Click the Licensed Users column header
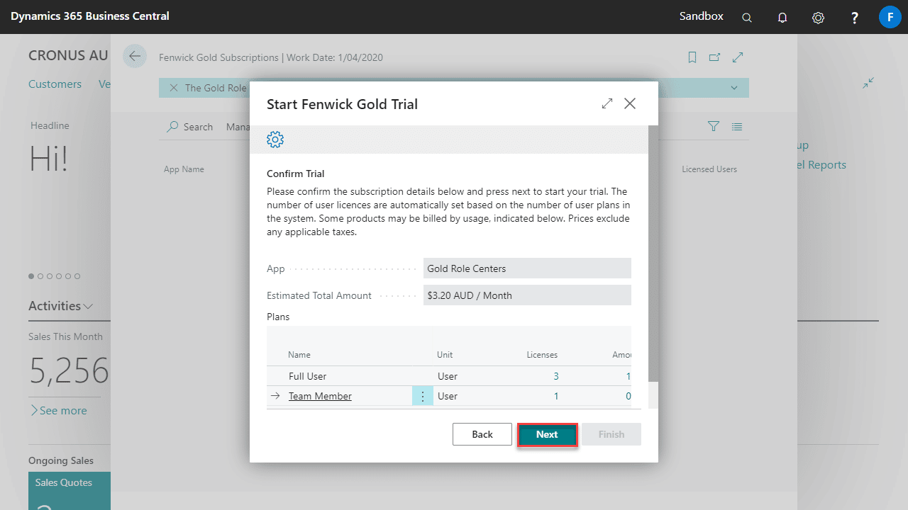 point(709,169)
